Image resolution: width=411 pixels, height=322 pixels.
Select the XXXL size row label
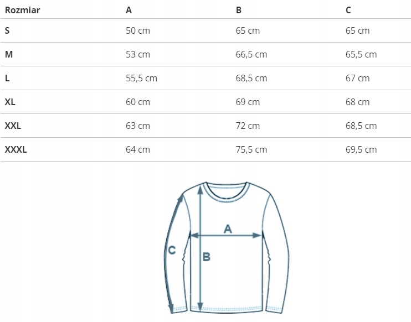pyautogui.click(x=16, y=149)
